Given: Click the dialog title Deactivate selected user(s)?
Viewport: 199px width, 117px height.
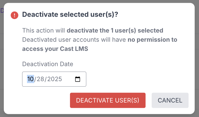Looking at the screenshot, I should 70,15.
